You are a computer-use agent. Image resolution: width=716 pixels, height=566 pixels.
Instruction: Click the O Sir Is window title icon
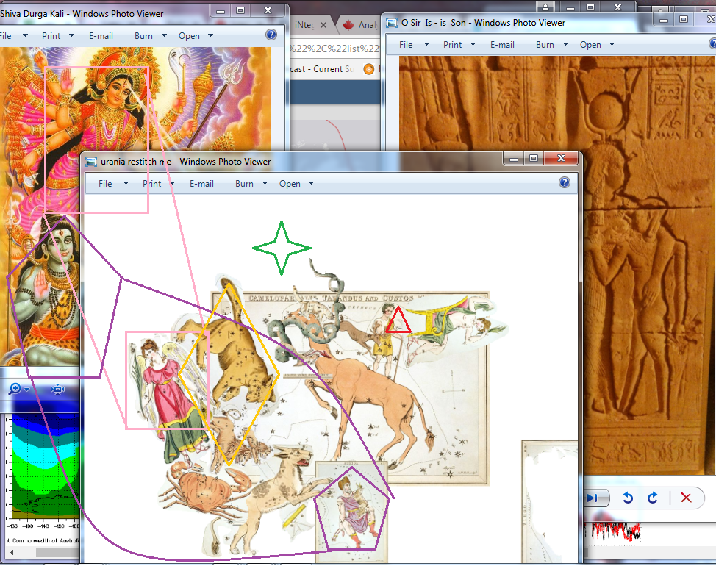click(392, 23)
